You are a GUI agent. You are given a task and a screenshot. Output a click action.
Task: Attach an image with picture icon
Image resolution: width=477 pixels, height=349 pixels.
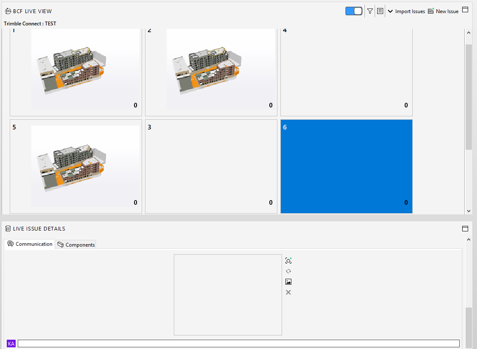point(288,282)
